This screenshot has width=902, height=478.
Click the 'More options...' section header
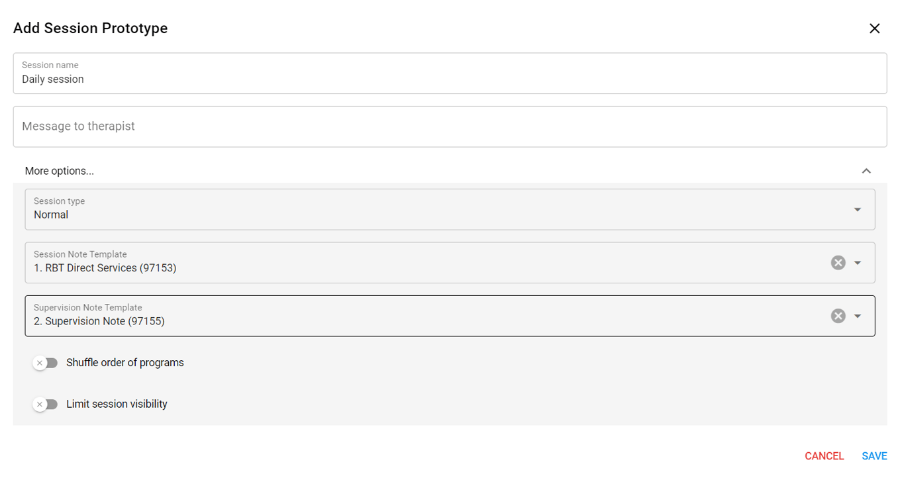60,171
